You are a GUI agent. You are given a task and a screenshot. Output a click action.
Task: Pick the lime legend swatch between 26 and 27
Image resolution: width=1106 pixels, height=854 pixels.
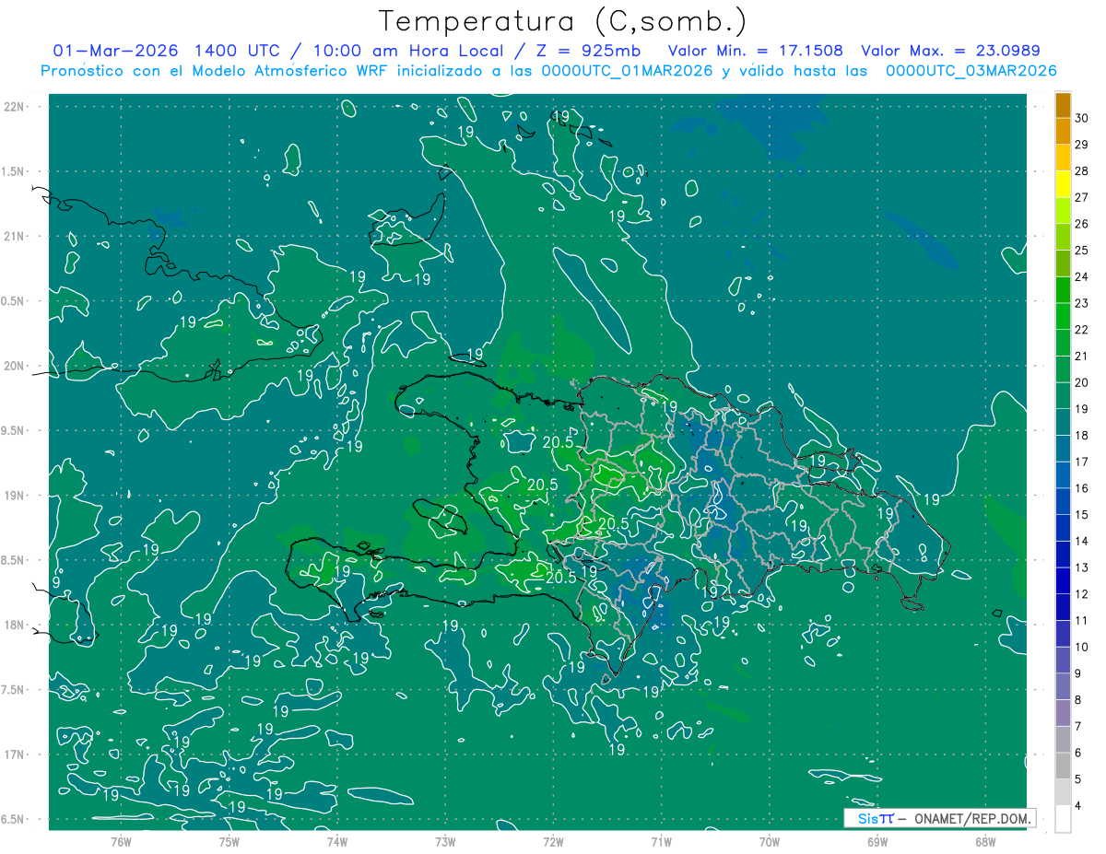point(1063,211)
